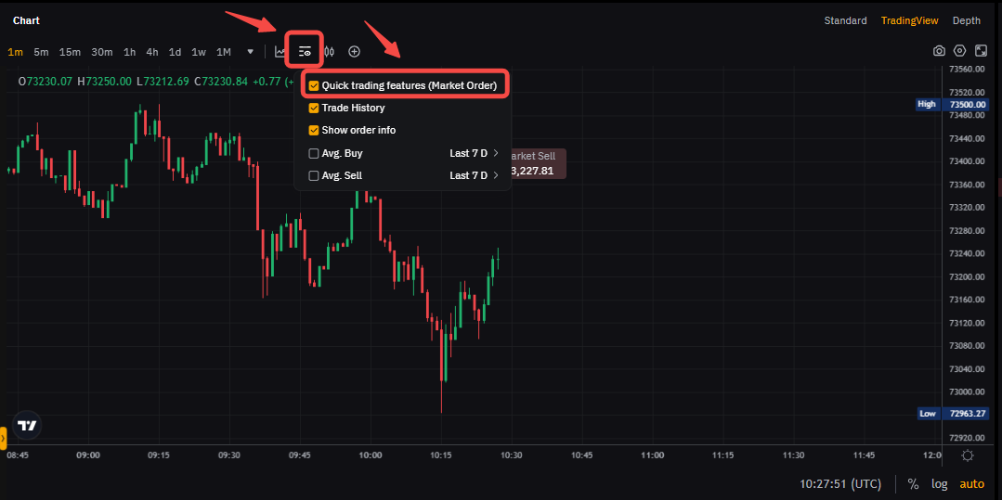Click the open price O73230.07 value
This screenshot has width=1002, height=500.
click(x=46, y=81)
